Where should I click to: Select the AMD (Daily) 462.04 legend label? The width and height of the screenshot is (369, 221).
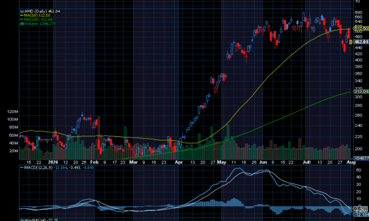(42, 11)
